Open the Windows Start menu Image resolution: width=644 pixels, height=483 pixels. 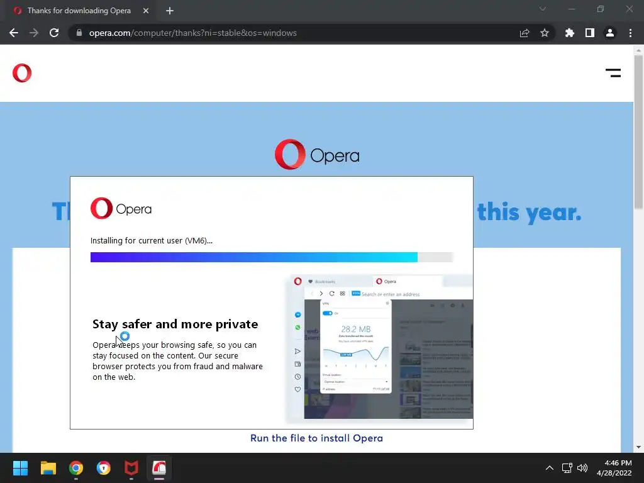pyautogui.click(x=20, y=468)
